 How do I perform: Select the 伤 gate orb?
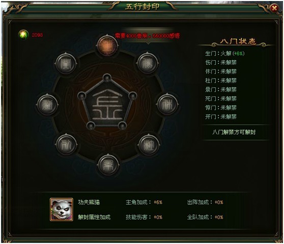coord(148,63)
